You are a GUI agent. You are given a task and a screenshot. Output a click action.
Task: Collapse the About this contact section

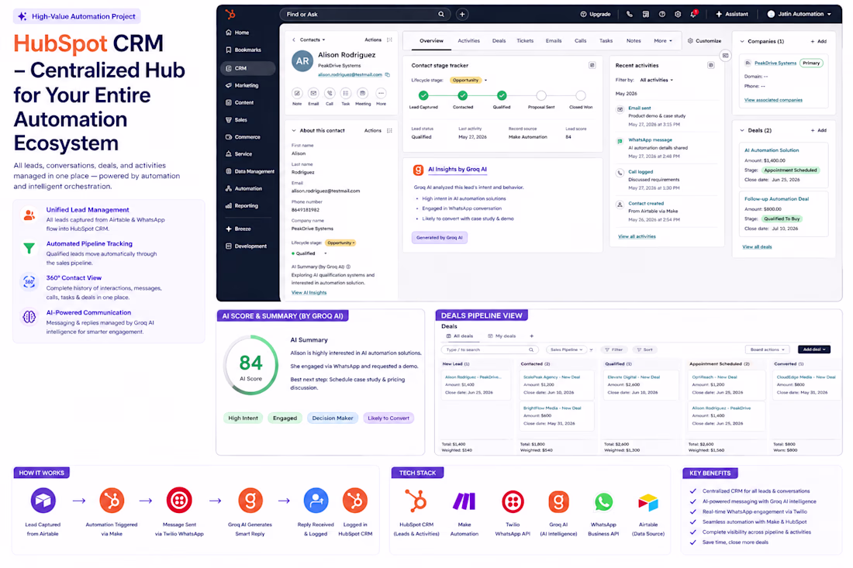(x=294, y=130)
